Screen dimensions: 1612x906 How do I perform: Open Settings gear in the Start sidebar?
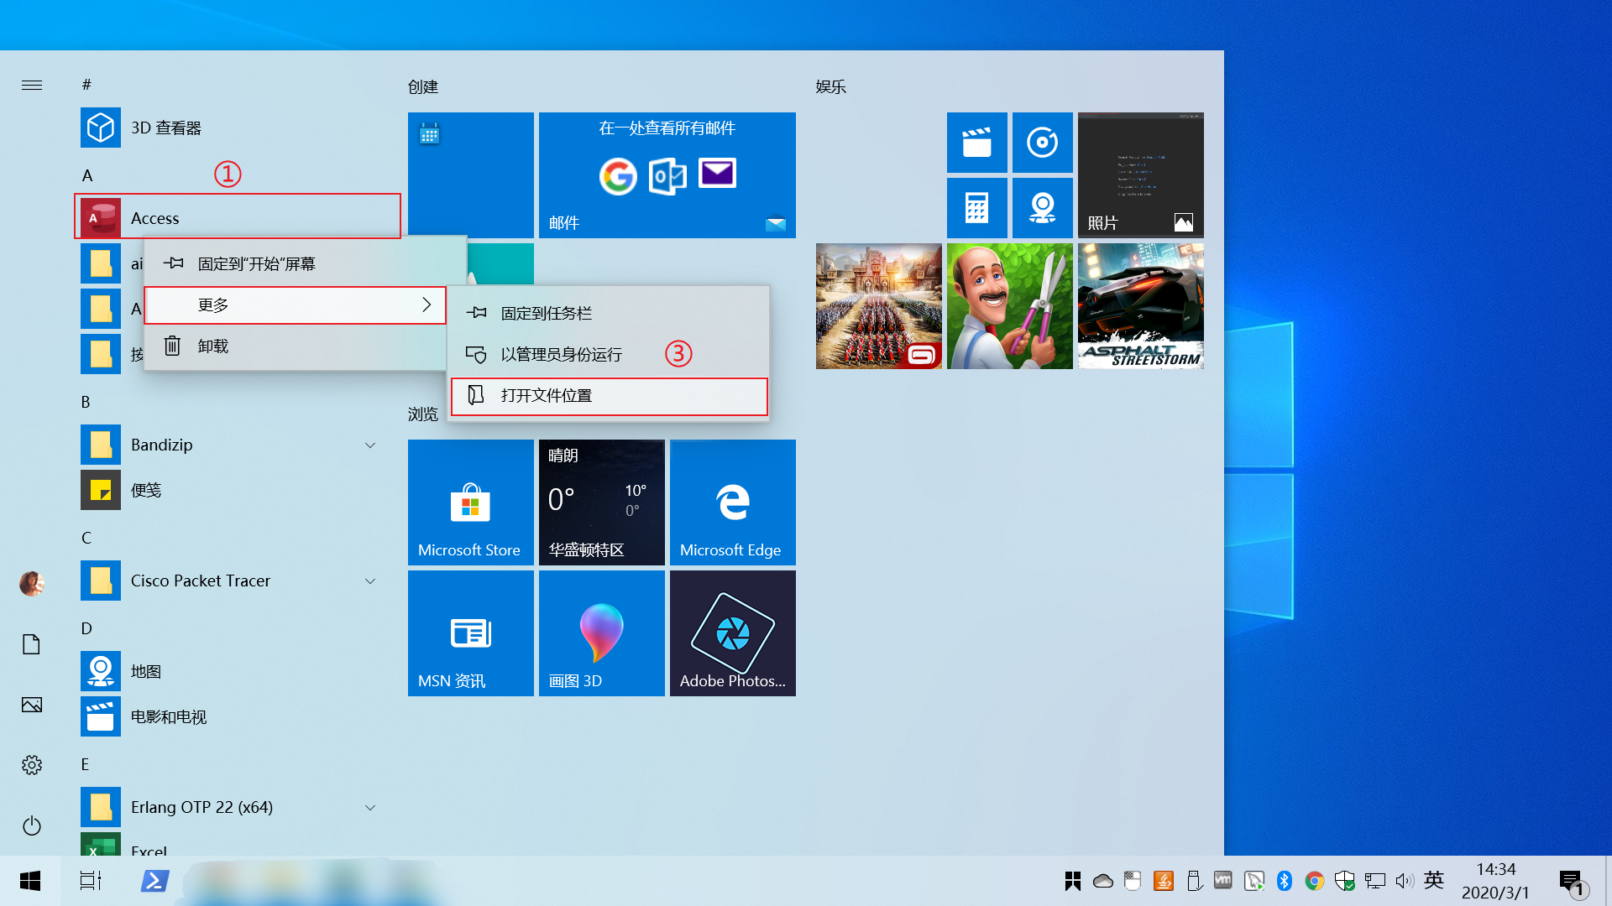click(32, 764)
